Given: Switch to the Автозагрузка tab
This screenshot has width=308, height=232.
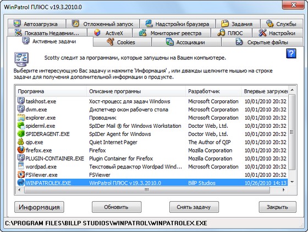Looking at the screenshot, I should 36,24.
